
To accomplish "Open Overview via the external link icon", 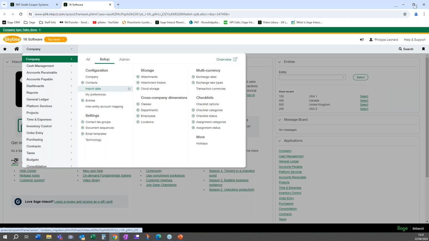I will tap(235, 59).
